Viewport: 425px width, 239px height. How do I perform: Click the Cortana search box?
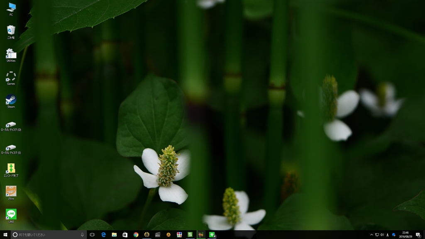(x=49, y=235)
